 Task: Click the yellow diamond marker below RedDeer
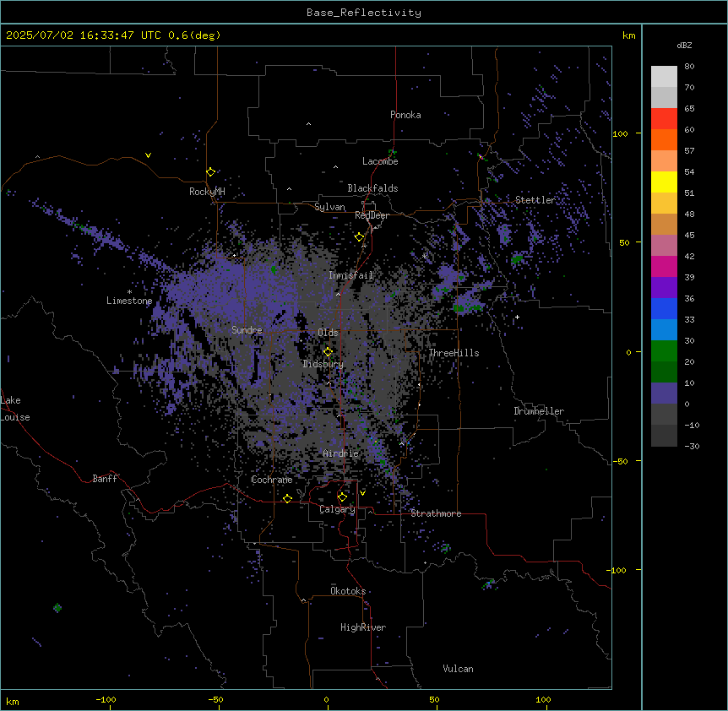[360, 237]
